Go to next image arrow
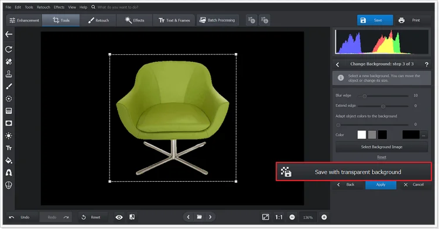This screenshot has width=439, height=229. coord(210,217)
